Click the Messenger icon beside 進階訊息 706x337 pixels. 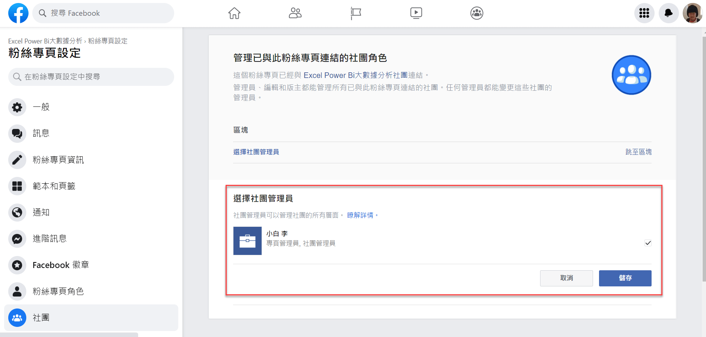(x=17, y=239)
